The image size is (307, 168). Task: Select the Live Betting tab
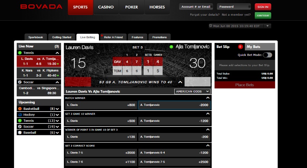coord(88,37)
